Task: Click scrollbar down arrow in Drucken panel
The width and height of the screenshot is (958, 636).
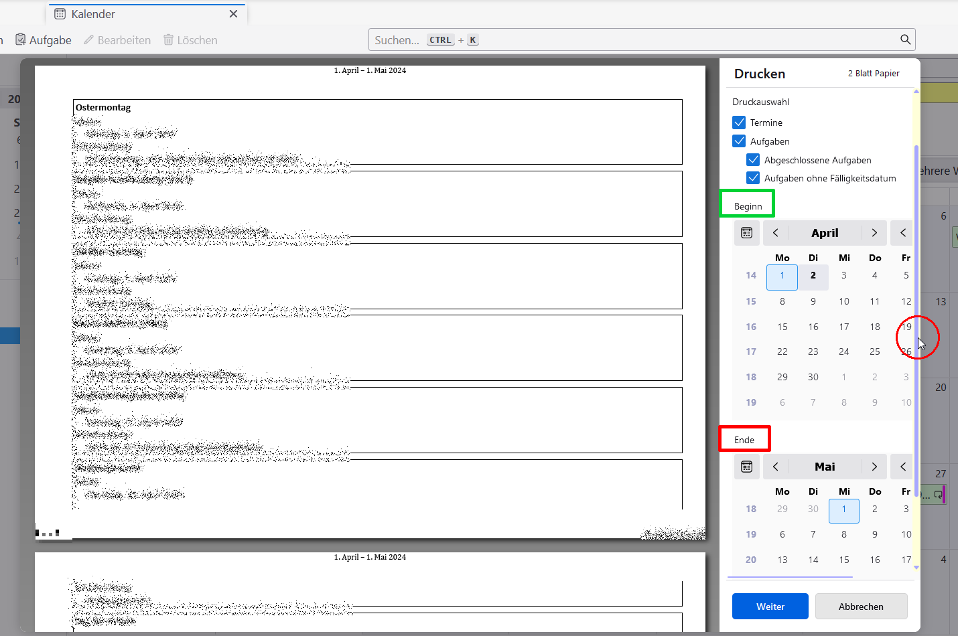Action: pos(916,568)
